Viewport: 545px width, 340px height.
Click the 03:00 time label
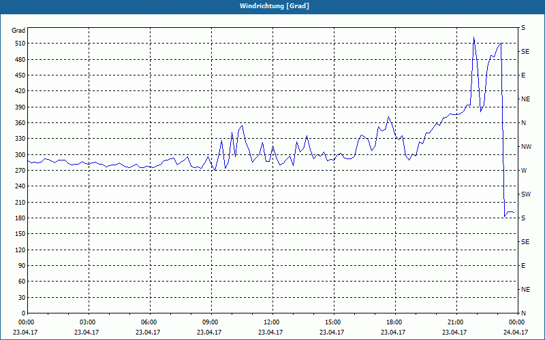coord(88,322)
